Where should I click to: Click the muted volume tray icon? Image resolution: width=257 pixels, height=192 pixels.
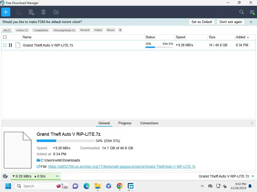[225, 186]
